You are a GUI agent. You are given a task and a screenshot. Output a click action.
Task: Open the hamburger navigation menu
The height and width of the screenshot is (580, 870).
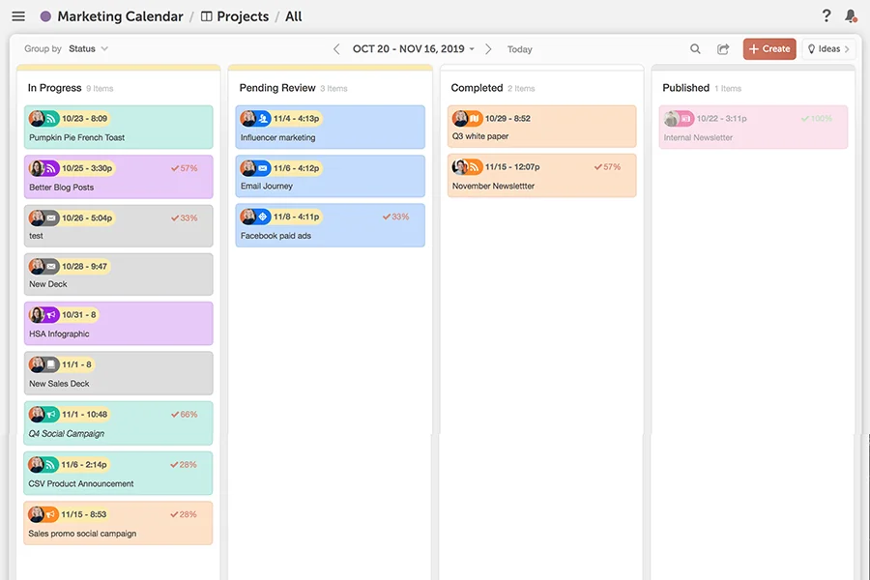tap(18, 15)
